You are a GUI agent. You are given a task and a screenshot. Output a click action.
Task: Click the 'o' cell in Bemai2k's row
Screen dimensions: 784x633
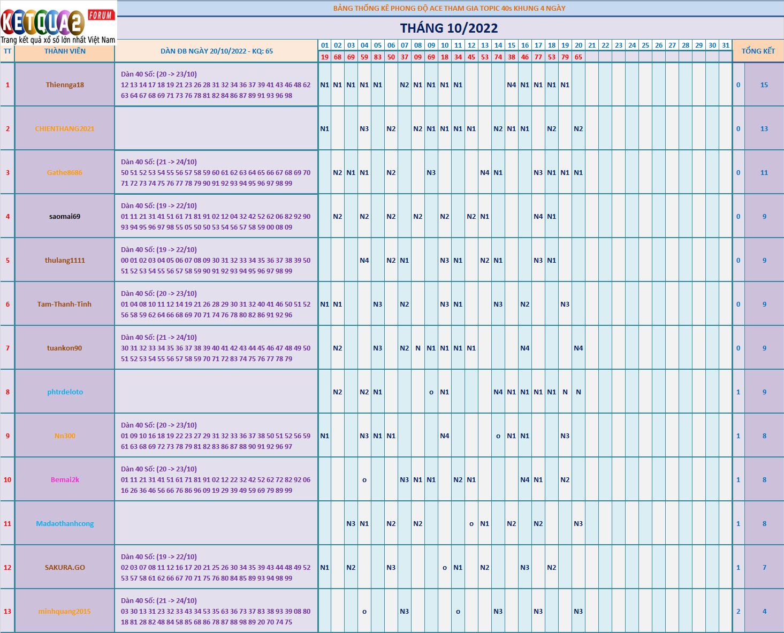click(x=364, y=479)
